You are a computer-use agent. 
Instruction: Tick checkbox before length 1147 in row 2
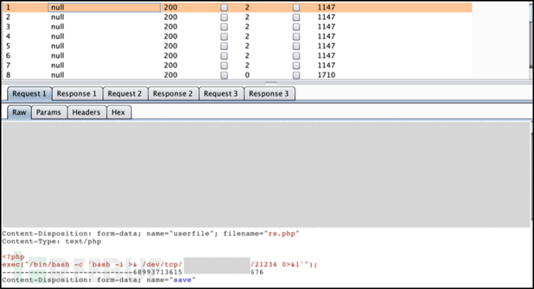tap(296, 17)
